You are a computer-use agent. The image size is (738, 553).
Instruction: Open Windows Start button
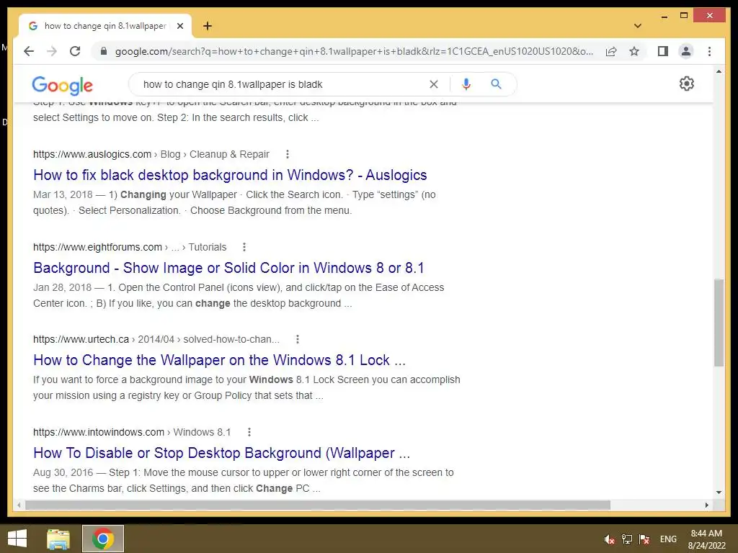[17, 539]
